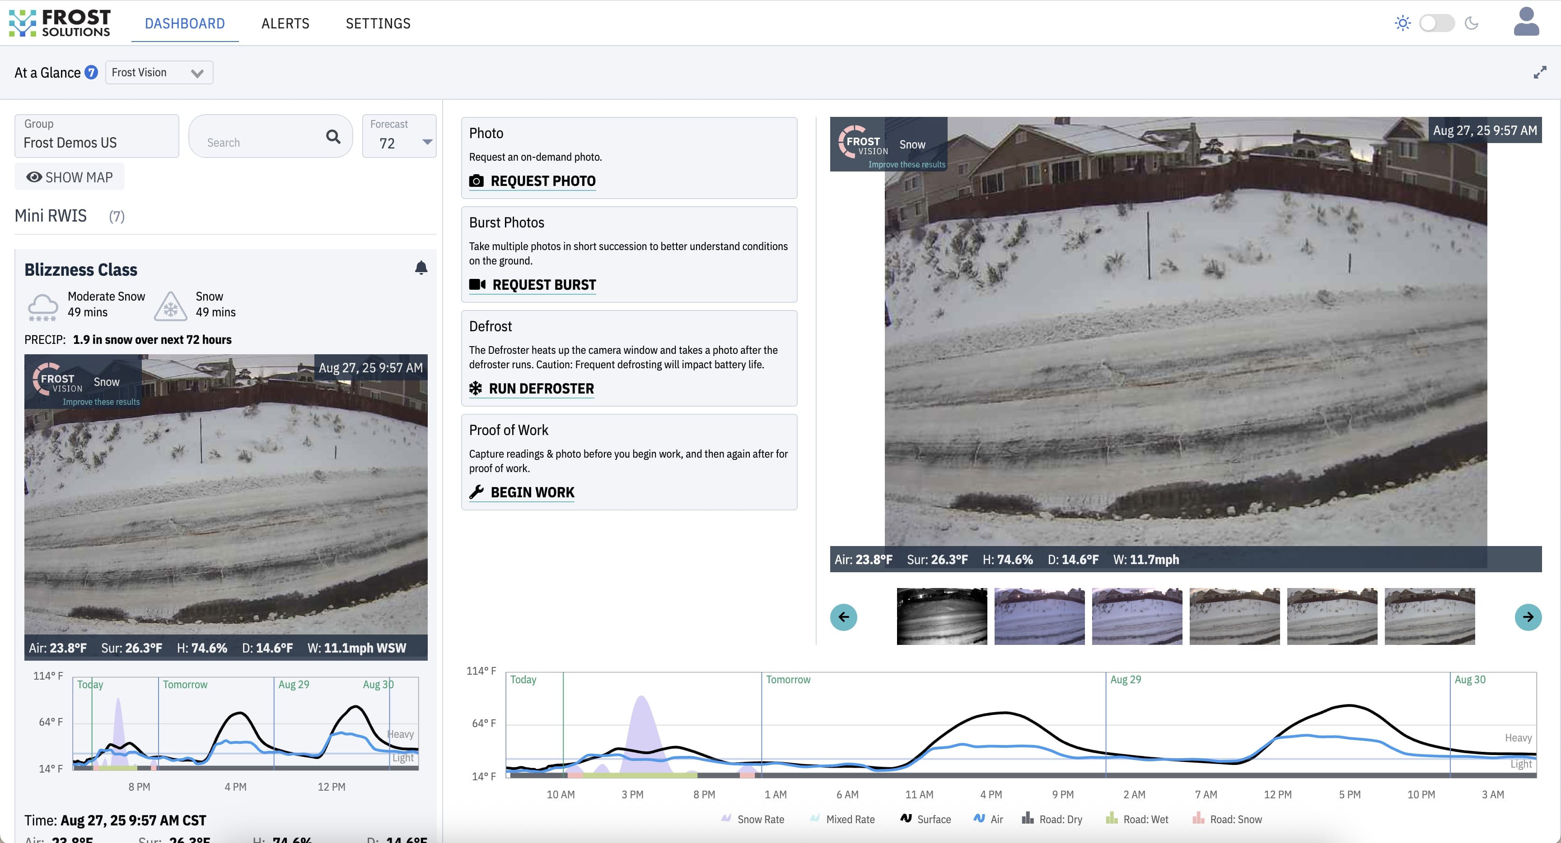
Task: Go to previous photos with left arrow
Action: (843, 617)
